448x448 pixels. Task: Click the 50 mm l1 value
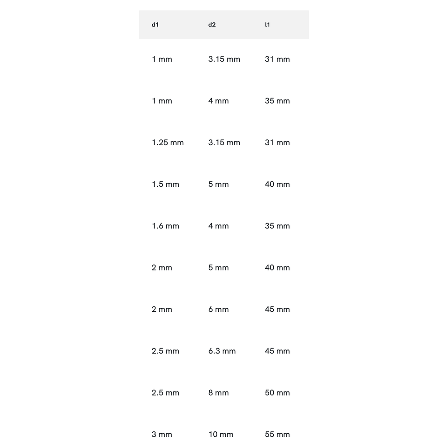[x=277, y=392]
